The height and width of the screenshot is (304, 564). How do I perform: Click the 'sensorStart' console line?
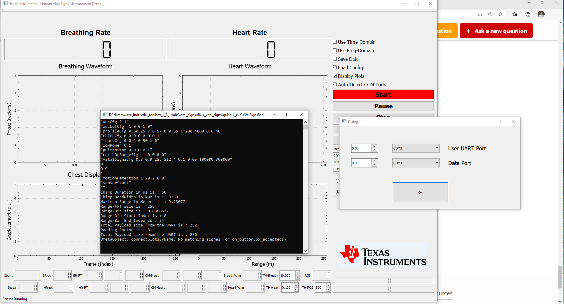click(116, 183)
